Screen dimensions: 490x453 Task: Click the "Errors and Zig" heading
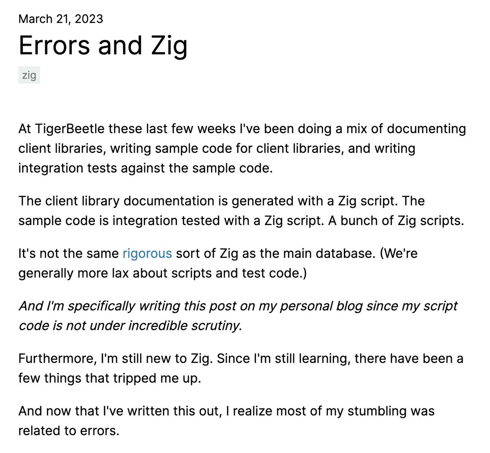coord(103,45)
